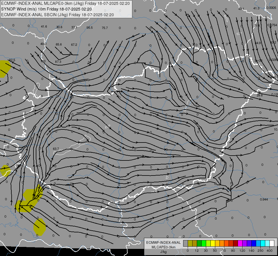Select the map value 41.3

pyautogui.click(x=256, y=8)
